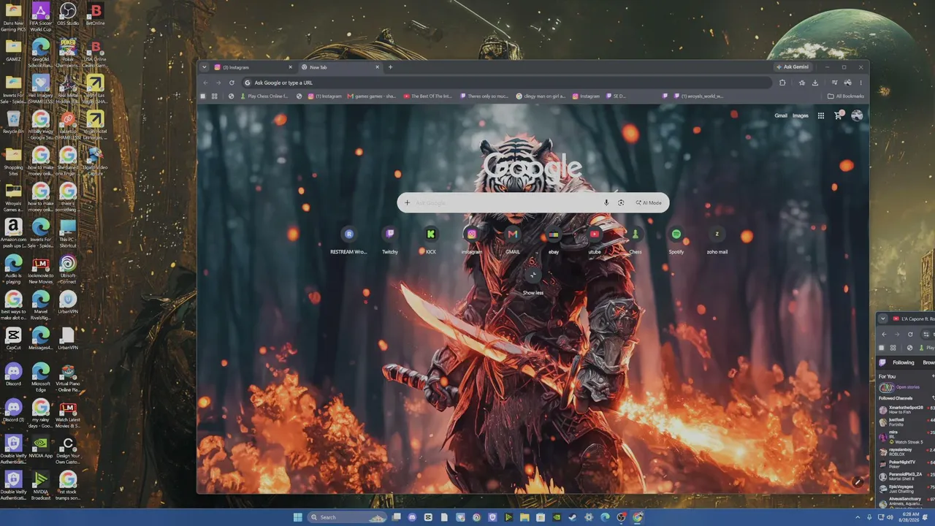
Task: Bookmark this tab with the star icon
Action: [801, 83]
